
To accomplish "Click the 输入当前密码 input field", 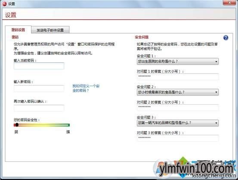I will (x=39, y=66).
